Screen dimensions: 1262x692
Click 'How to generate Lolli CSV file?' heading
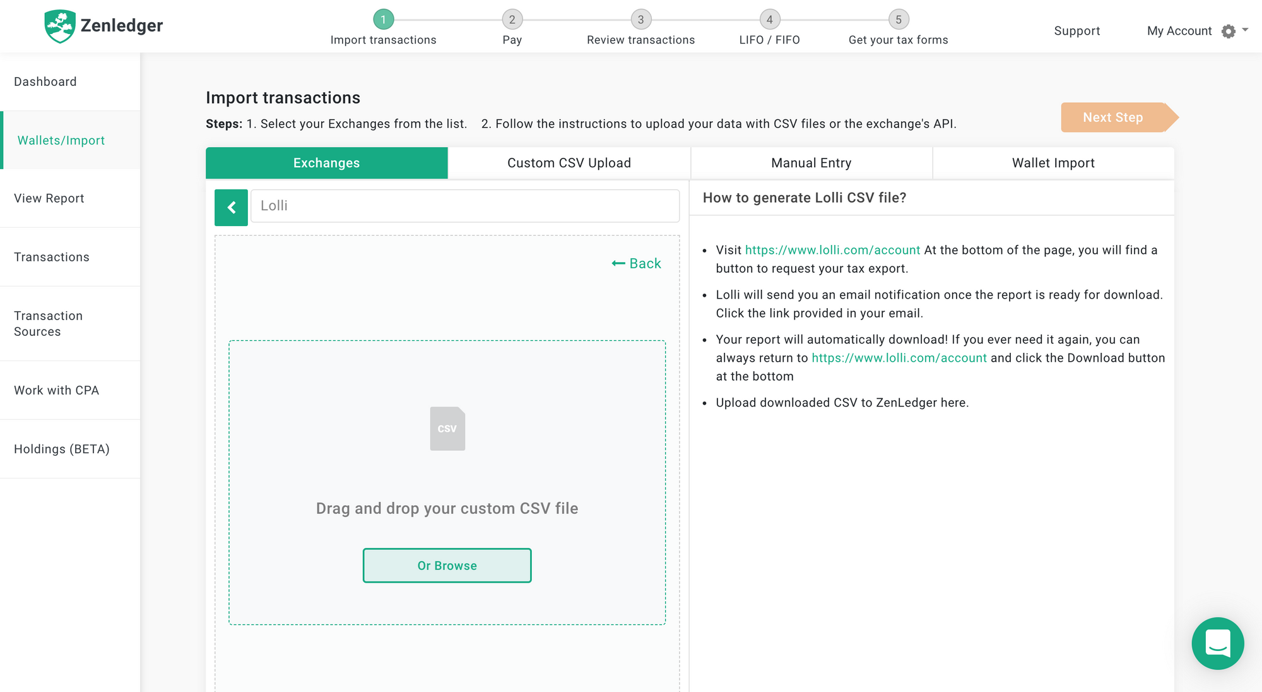pos(805,198)
